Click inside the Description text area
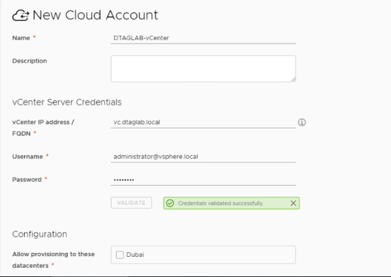Viewport: 391px width, 277px height. point(203,68)
